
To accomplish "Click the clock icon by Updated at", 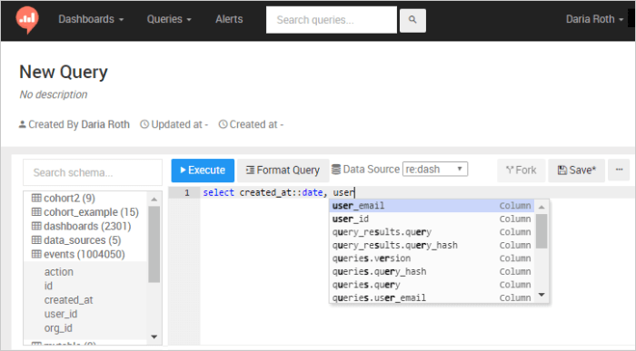I will (144, 124).
